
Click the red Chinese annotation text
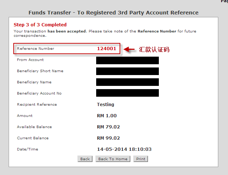click(x=154, y=49)
